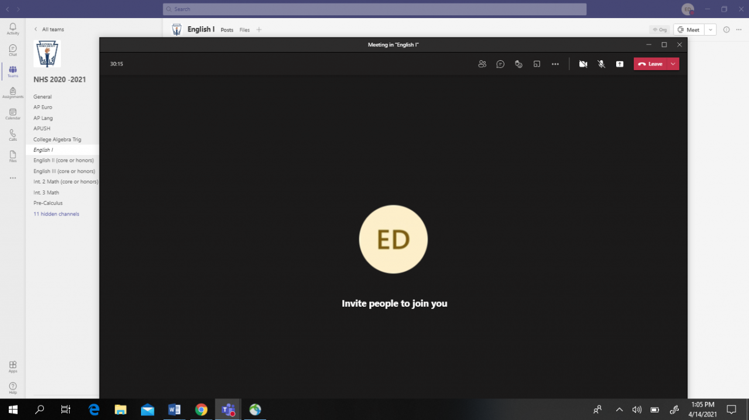Open Mail app from taskbar
This screenshot has height=420, width=749.
pyautogui.click(x=147, y=409)
